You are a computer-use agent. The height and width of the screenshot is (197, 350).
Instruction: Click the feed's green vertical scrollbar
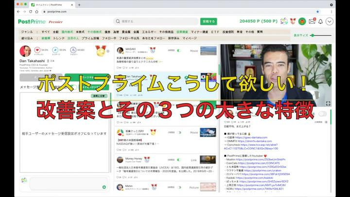(219, 70)
